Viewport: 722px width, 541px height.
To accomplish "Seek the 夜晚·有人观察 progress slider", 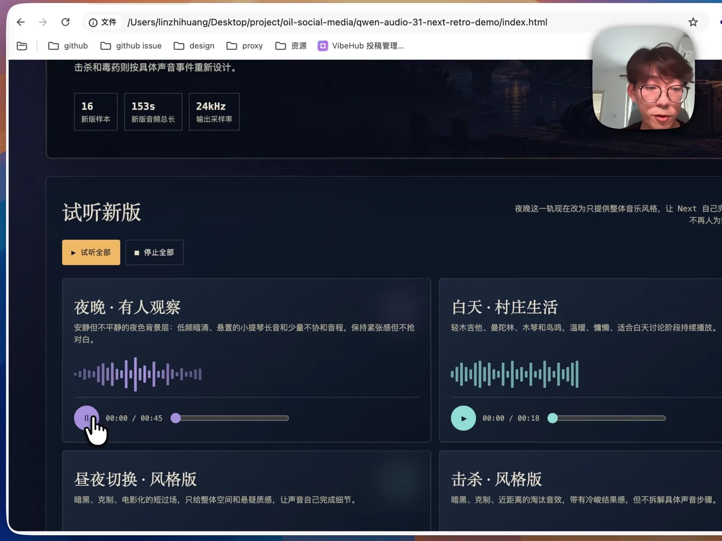I will click(230, 418).
